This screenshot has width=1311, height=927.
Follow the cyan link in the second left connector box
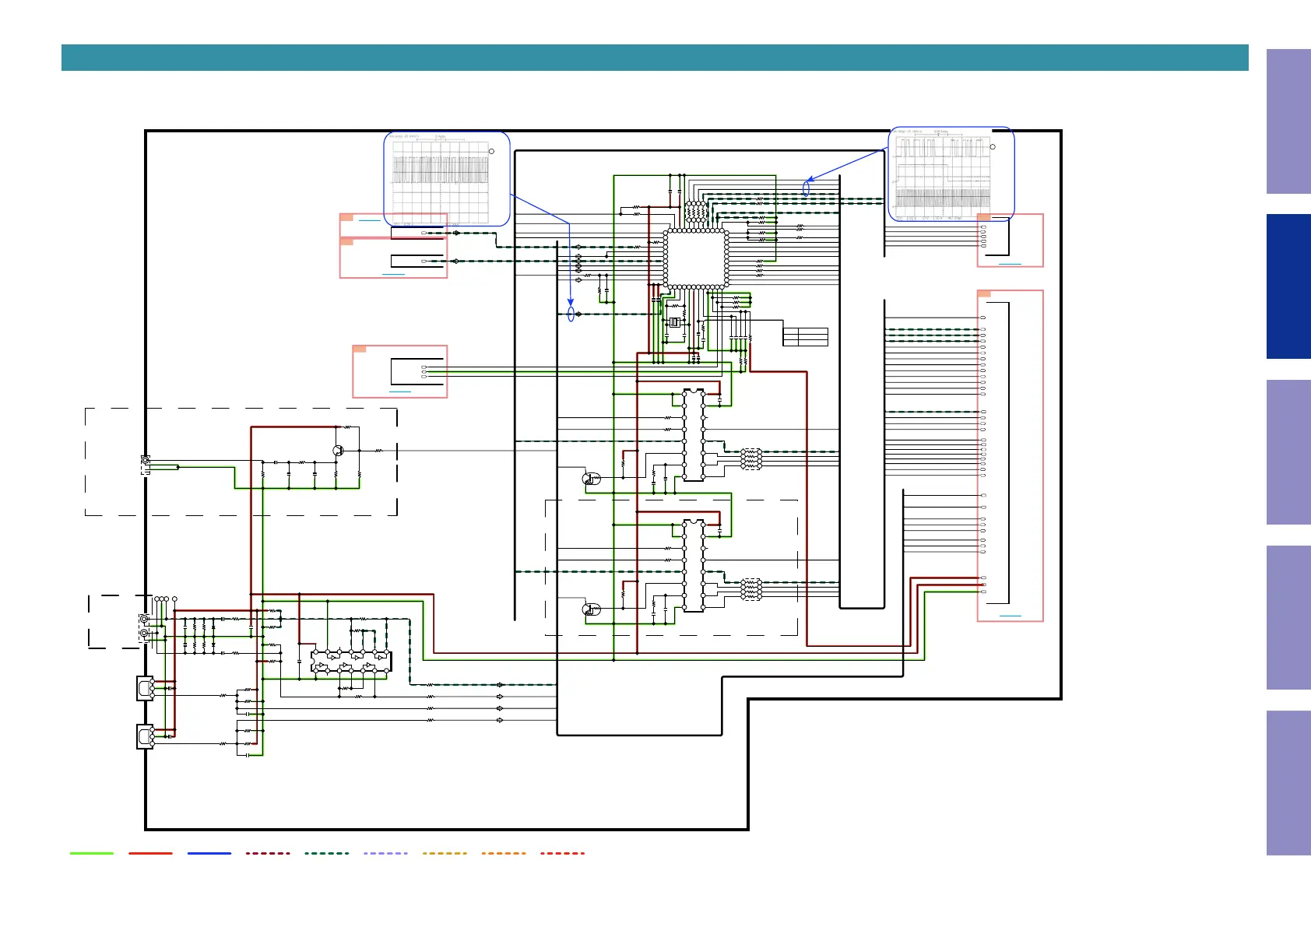coord(394,275)
